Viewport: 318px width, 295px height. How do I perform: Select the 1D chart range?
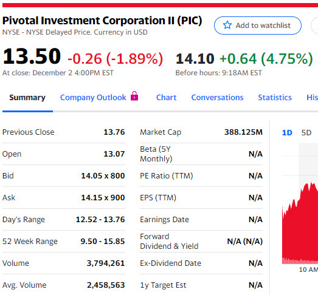pos(287,132)
